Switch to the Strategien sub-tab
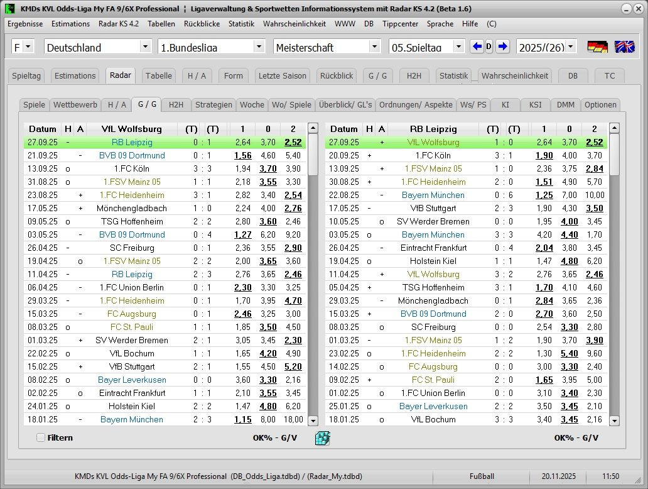This screenshot has width=648, height=489. pos(213,105)
